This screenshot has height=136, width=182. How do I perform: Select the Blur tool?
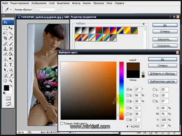click(5, 59)
